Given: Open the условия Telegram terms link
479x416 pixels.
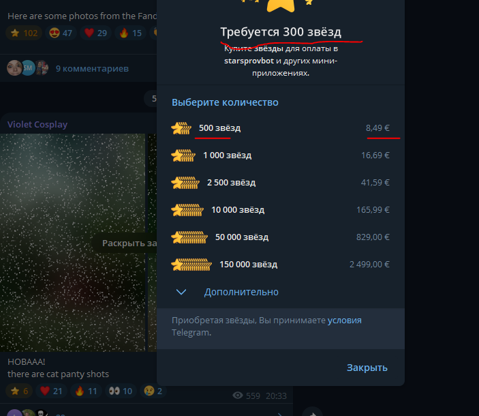Looking at the screenshot, I should [x=344, y=321].
